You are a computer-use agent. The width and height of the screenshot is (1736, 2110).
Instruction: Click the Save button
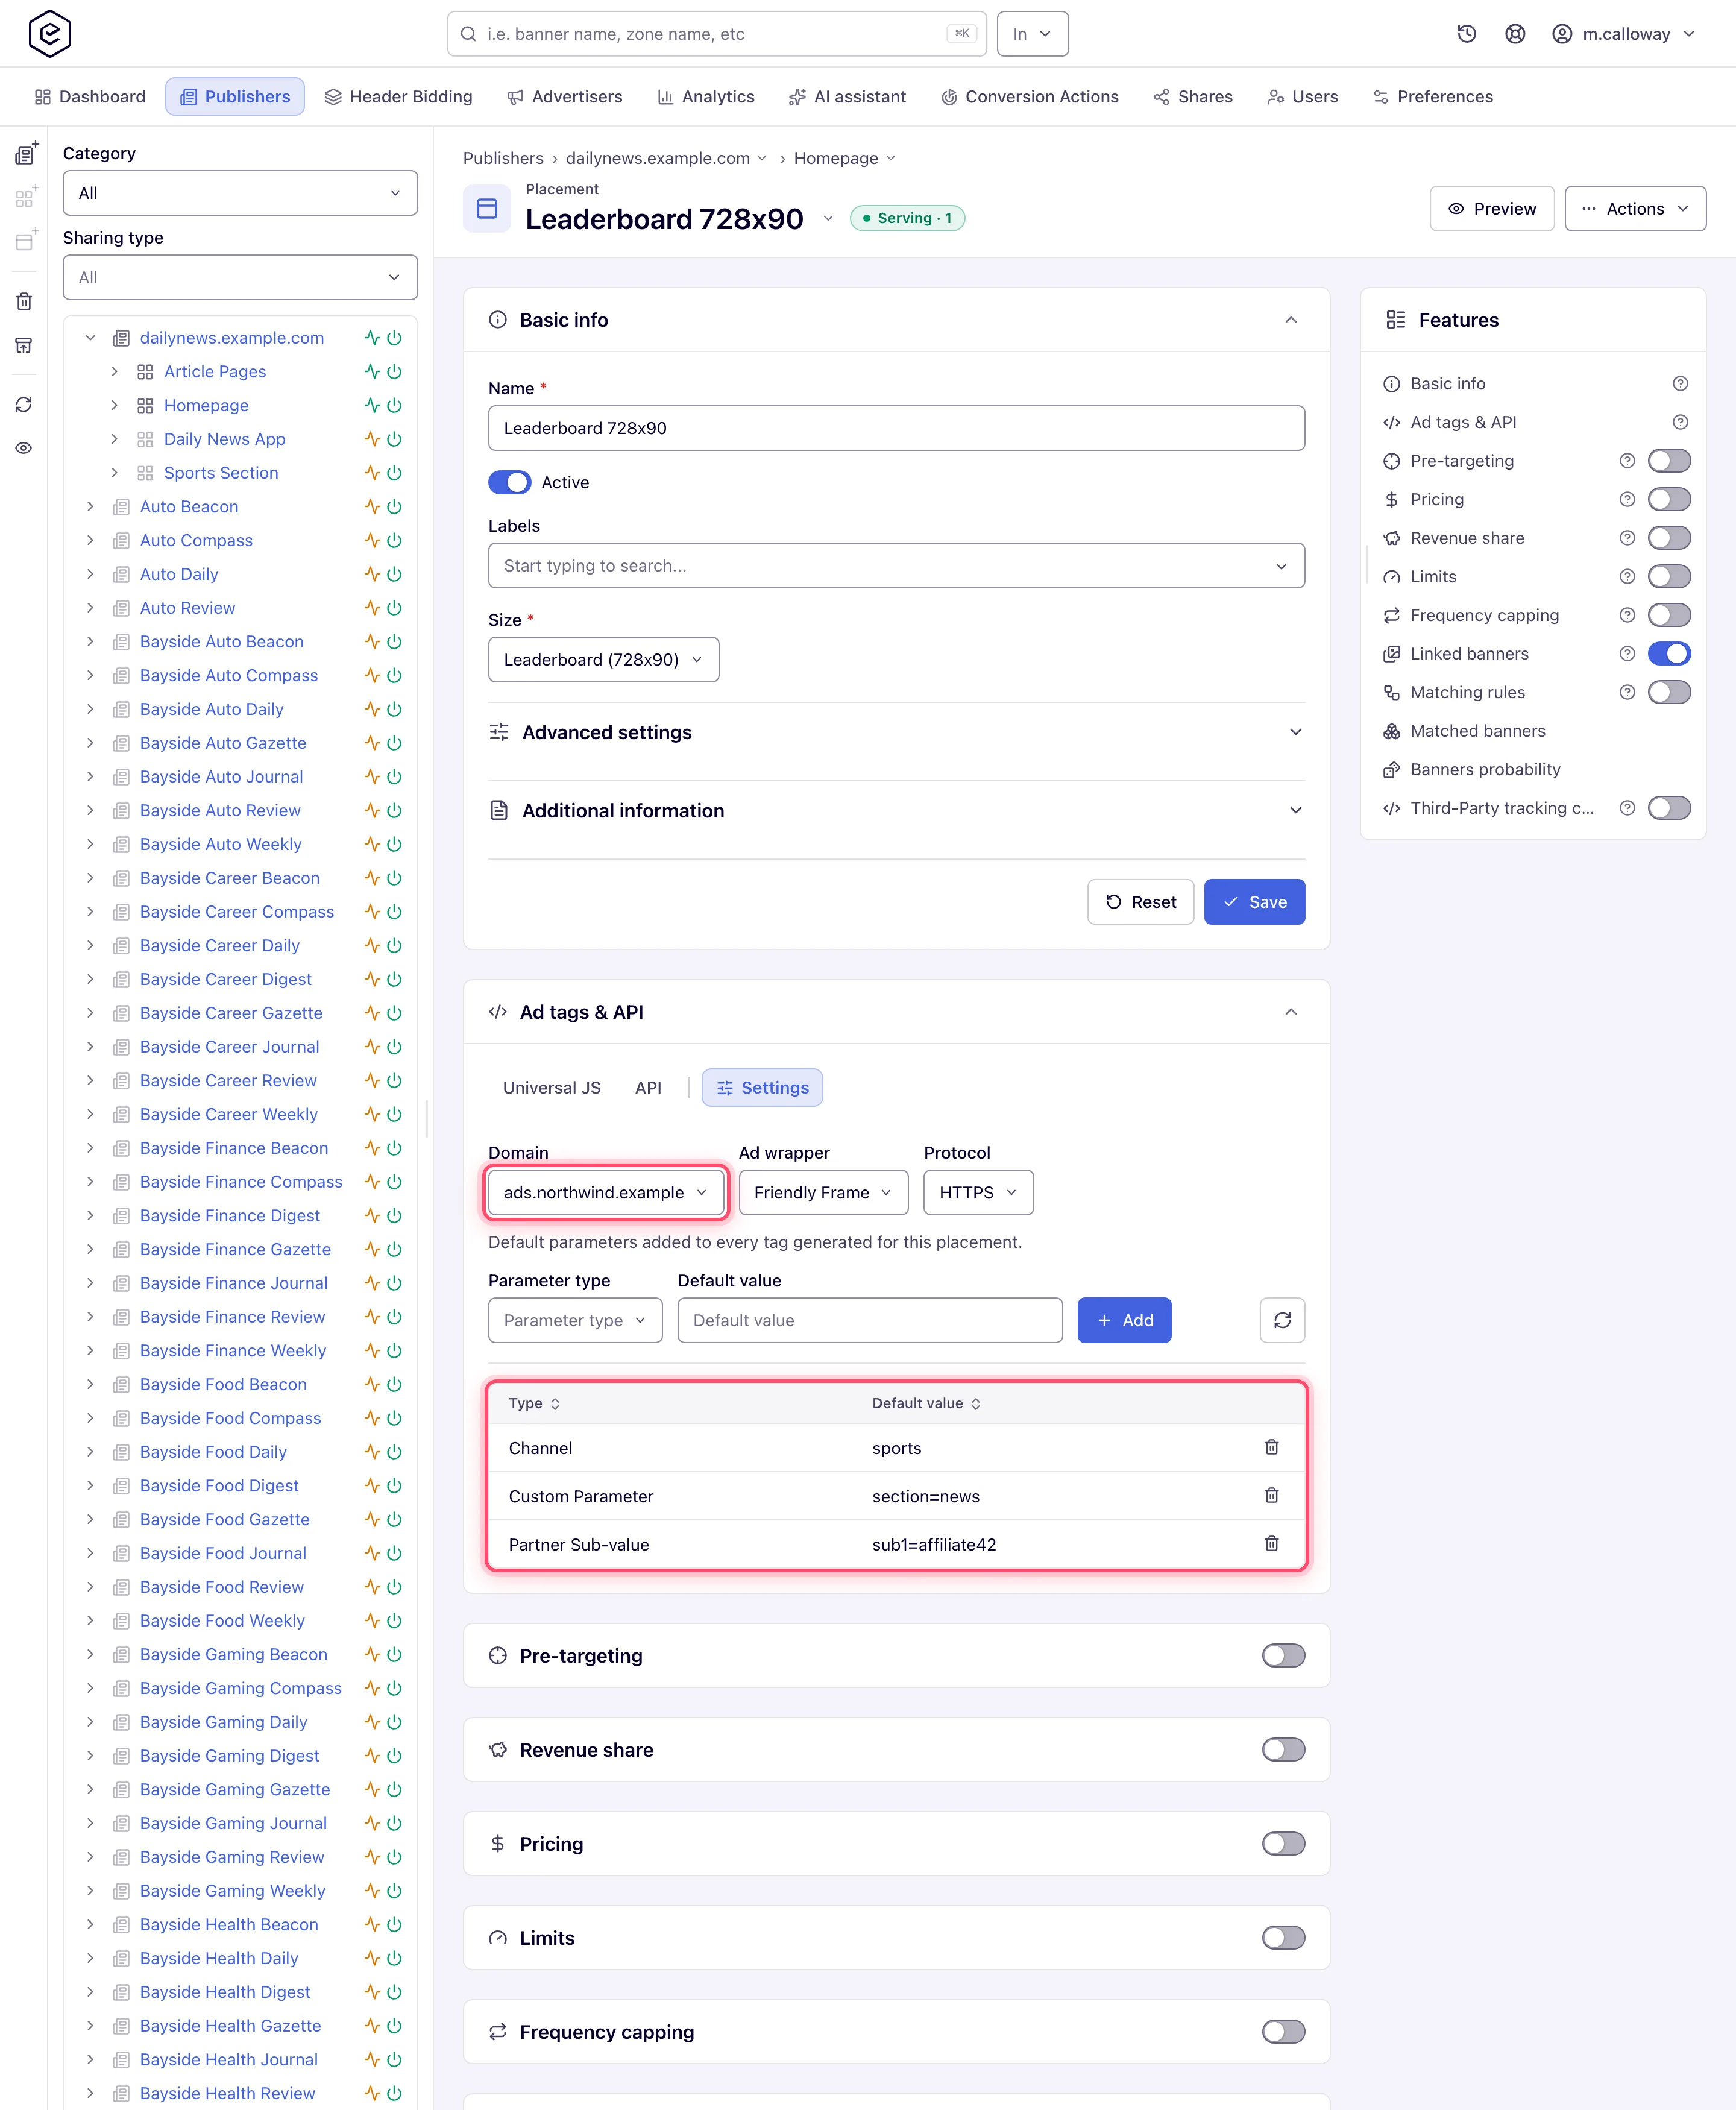point(1254,902)
